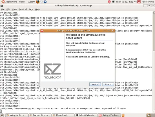Click the Ubuntu logo icon
The width and height of the screenshot is (155, 117).
click(3, 2)
